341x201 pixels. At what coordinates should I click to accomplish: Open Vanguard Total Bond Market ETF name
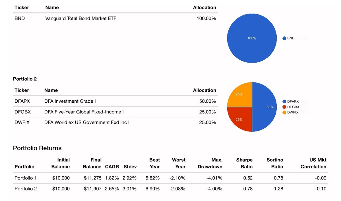80,18
